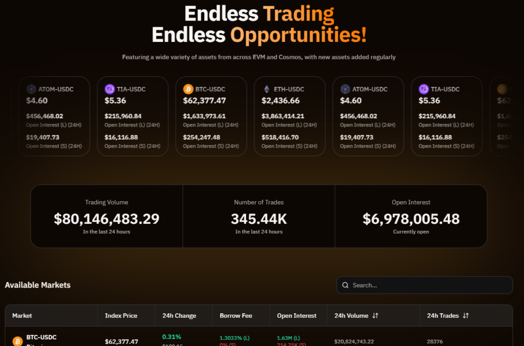
Task: Click the sort arrows next to 24h Volume
Action: pyautogui.click(x=376, y=316)
